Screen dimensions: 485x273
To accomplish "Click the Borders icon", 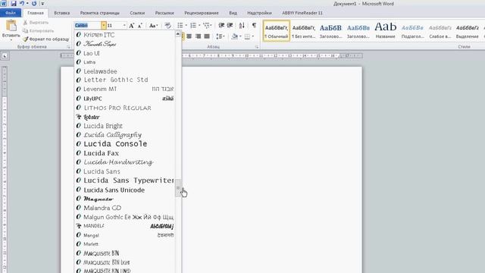I will [x=247, y=36].
